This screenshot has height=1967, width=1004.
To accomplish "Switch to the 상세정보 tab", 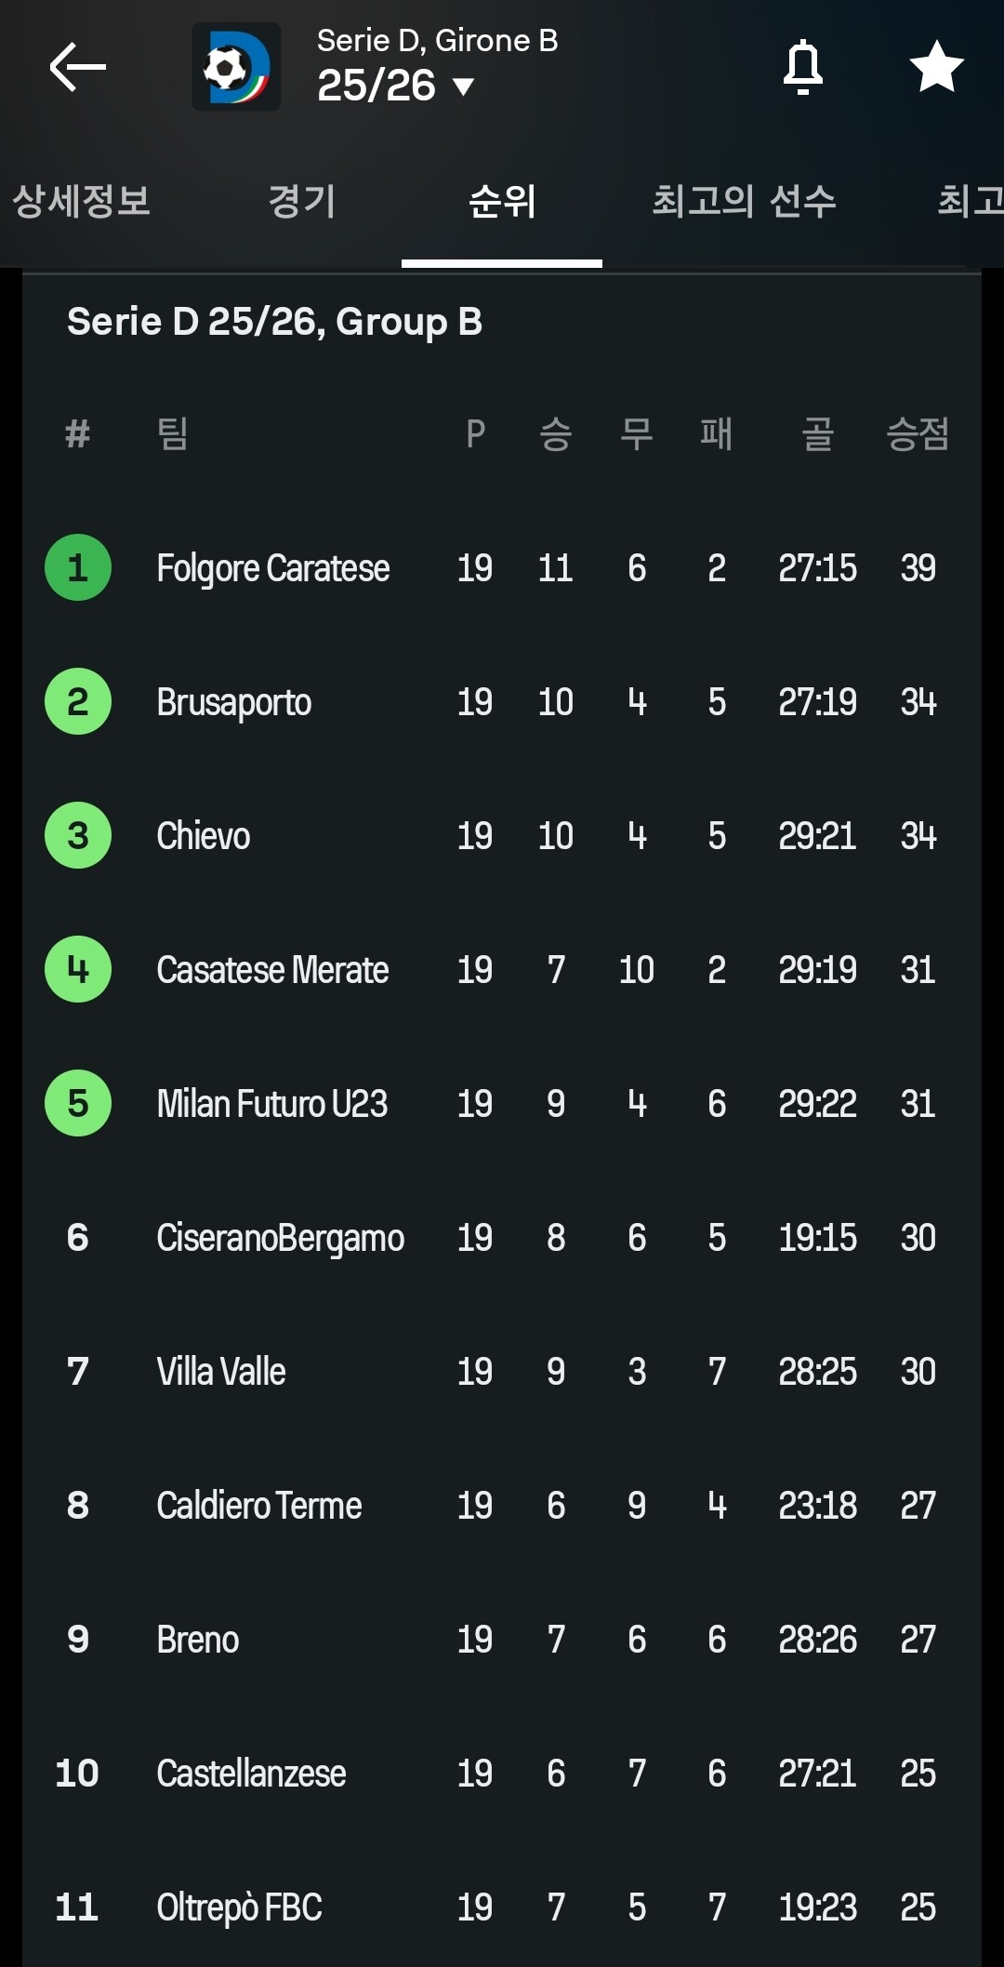I will tap(82, 201).
